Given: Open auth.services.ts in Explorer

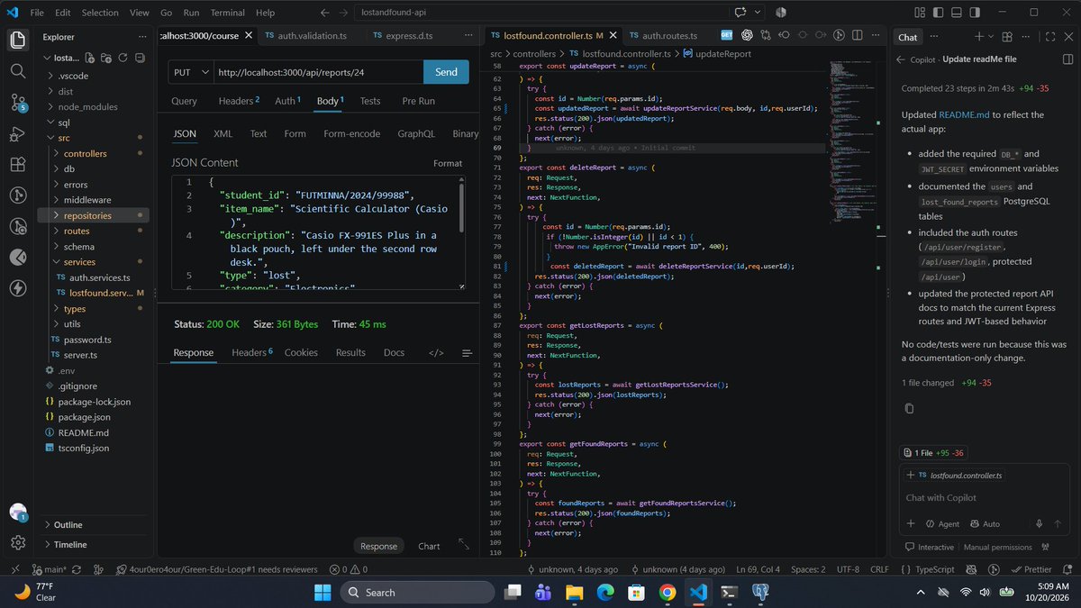Looking at the screenshot, I should [93, 277].
